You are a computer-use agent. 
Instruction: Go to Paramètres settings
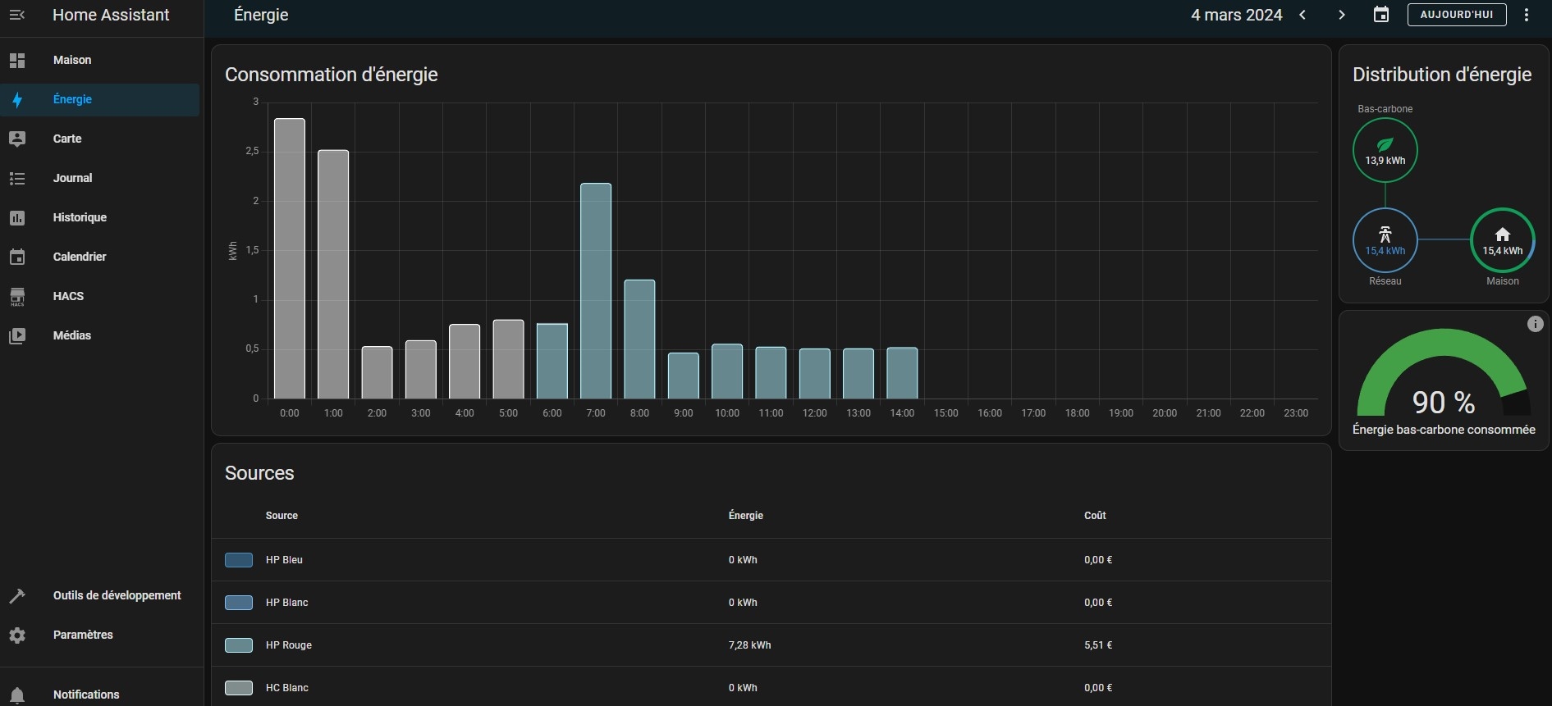click(x=83, y=635)
